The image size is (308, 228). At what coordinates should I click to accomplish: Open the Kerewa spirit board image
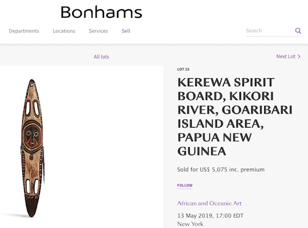coord(32,148)
